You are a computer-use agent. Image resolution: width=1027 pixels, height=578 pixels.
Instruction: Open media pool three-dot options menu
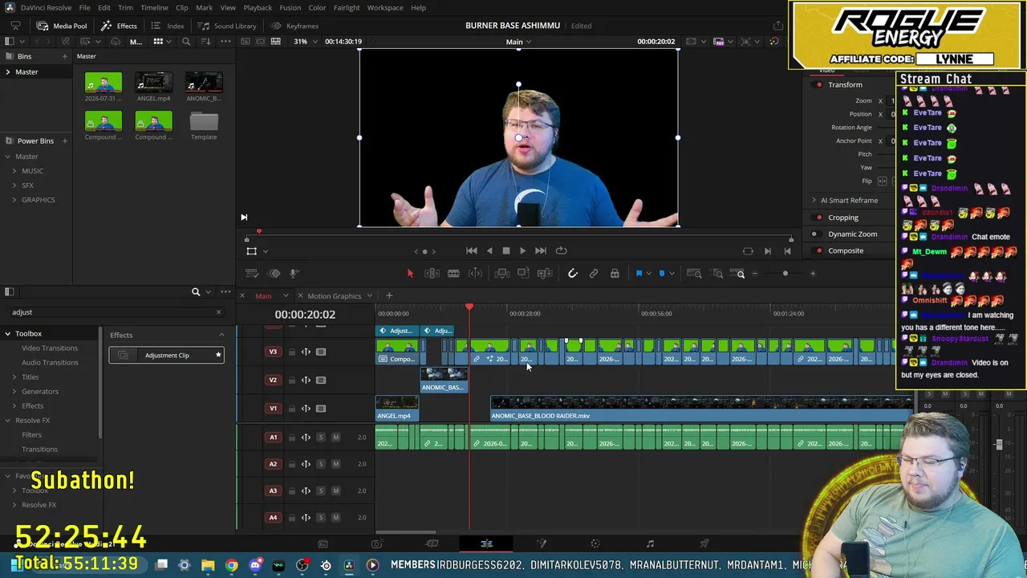[225, 42]
